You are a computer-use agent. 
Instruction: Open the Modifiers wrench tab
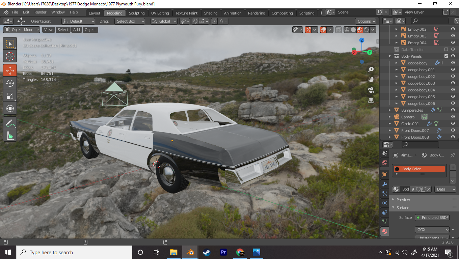tap(384, 184)
